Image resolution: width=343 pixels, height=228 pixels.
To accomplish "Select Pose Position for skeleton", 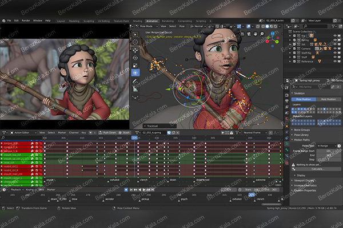I will (304, 99).
